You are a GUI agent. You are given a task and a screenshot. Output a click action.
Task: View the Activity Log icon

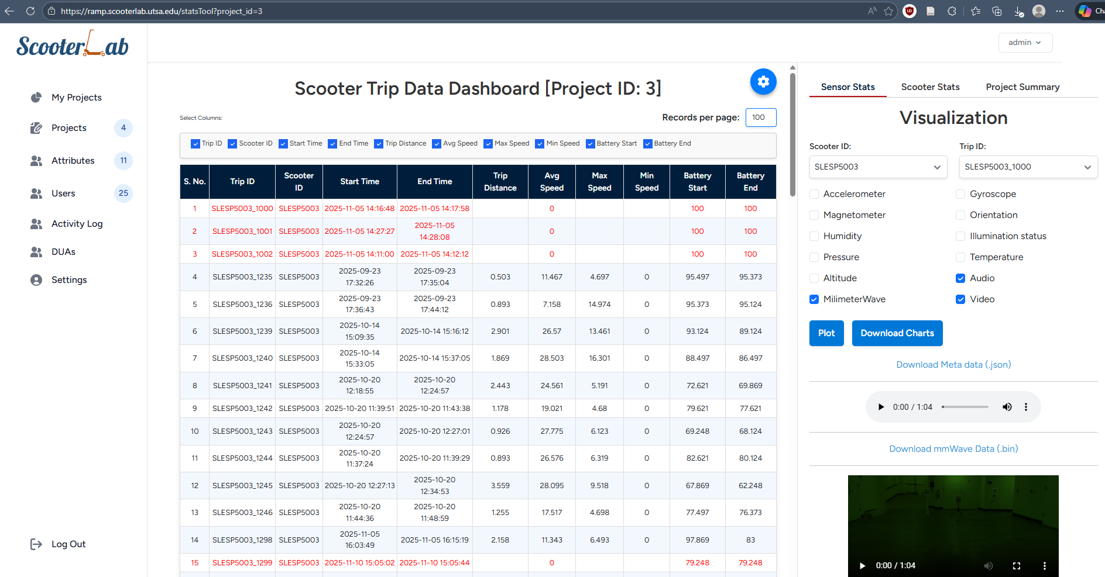[x=36, y=223]
